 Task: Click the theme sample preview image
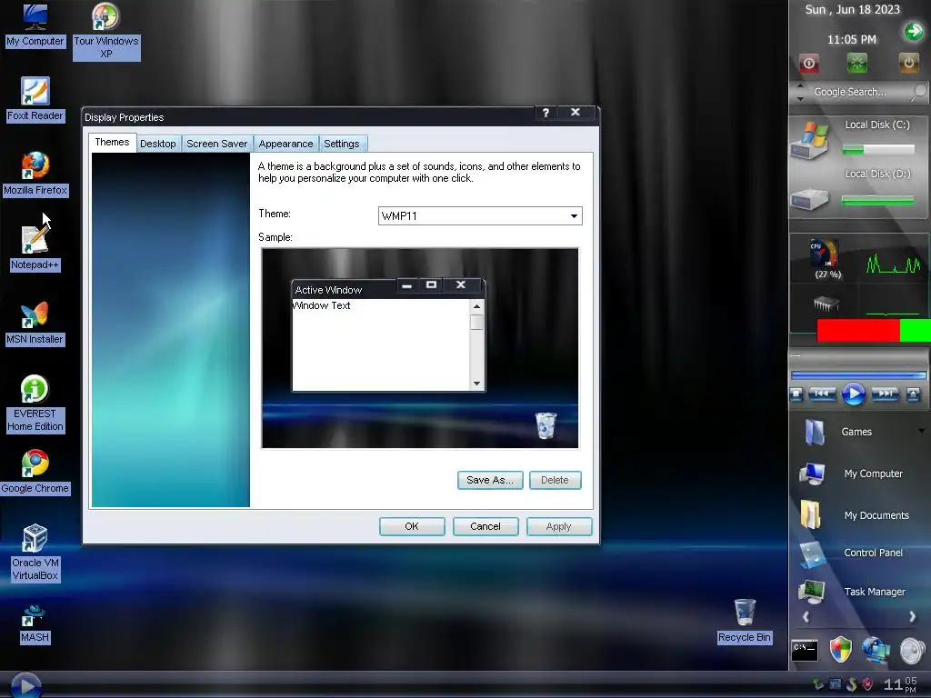click(420, 348)
